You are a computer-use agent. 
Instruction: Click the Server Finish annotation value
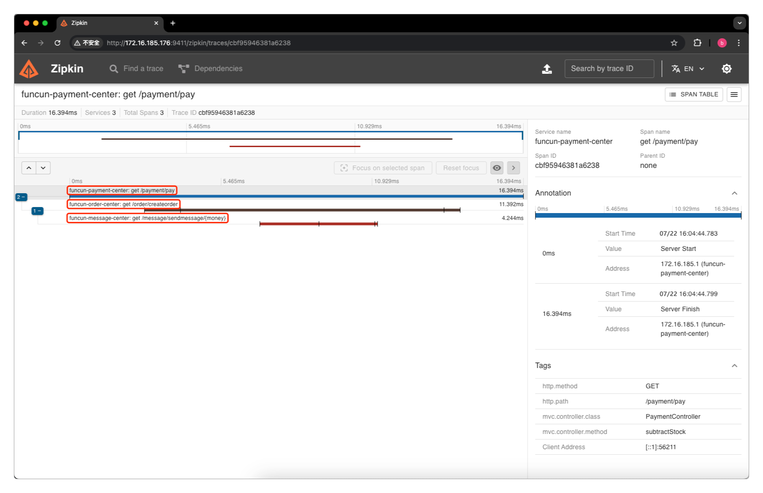680,309
